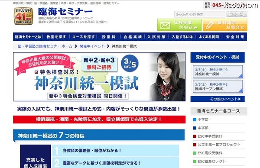Click the envelope icon on trial lesson button
Viewport: 260px width, 168px height.
tap(165, 26)
